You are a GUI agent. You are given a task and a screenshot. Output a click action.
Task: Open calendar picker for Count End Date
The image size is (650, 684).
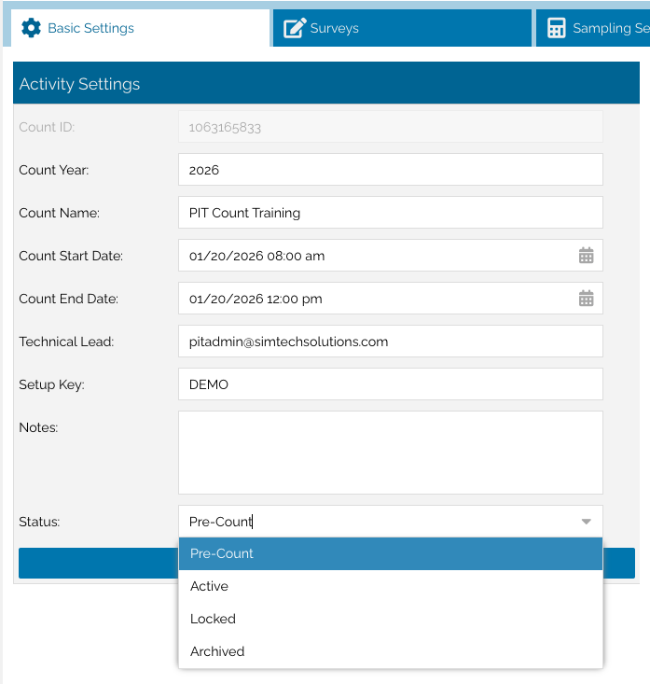pos(586,299)
